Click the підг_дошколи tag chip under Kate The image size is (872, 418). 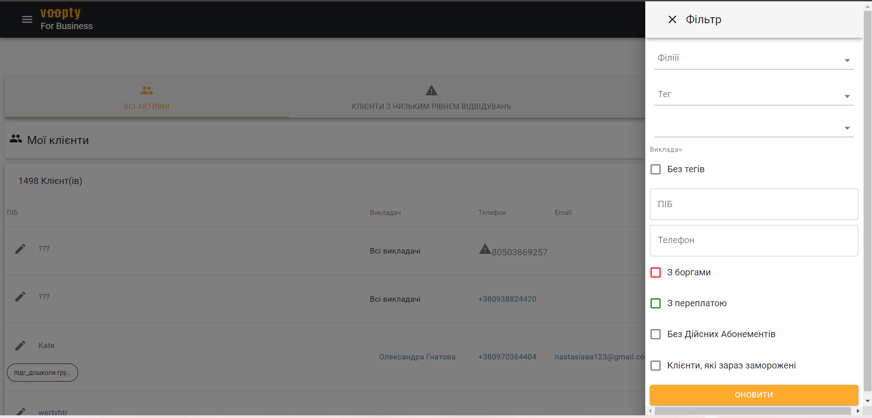42,372
